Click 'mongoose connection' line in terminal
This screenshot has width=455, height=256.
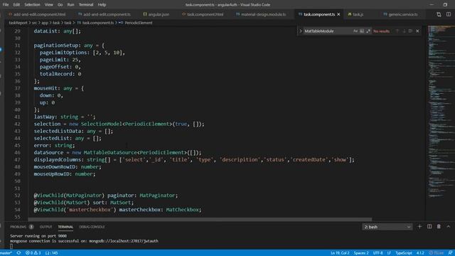[84, 241]
